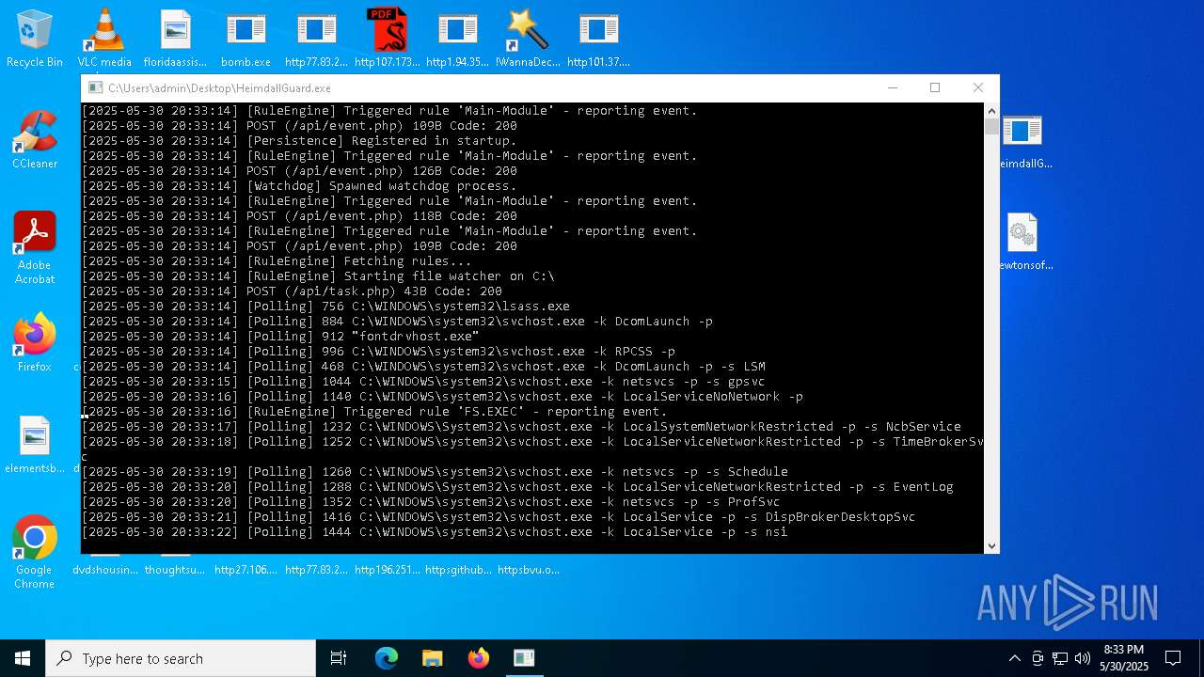Click the console vertical scrollbar thumb
Viewport: 1204px width, 677px height.
point(991,126)
